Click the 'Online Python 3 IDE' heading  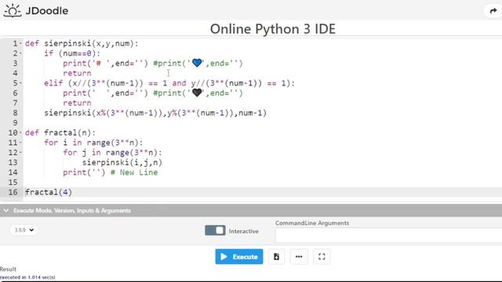point(273,29)
